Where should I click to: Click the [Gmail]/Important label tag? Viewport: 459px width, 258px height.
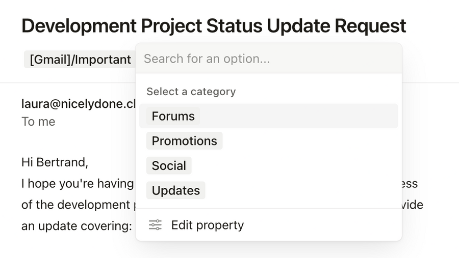80,60
